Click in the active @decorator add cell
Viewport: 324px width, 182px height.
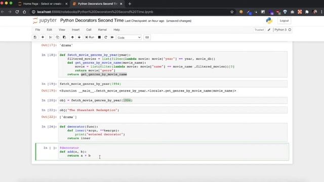tap(173, 152)
